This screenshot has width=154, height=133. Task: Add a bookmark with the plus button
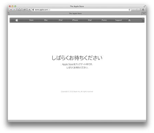[29, 10]
